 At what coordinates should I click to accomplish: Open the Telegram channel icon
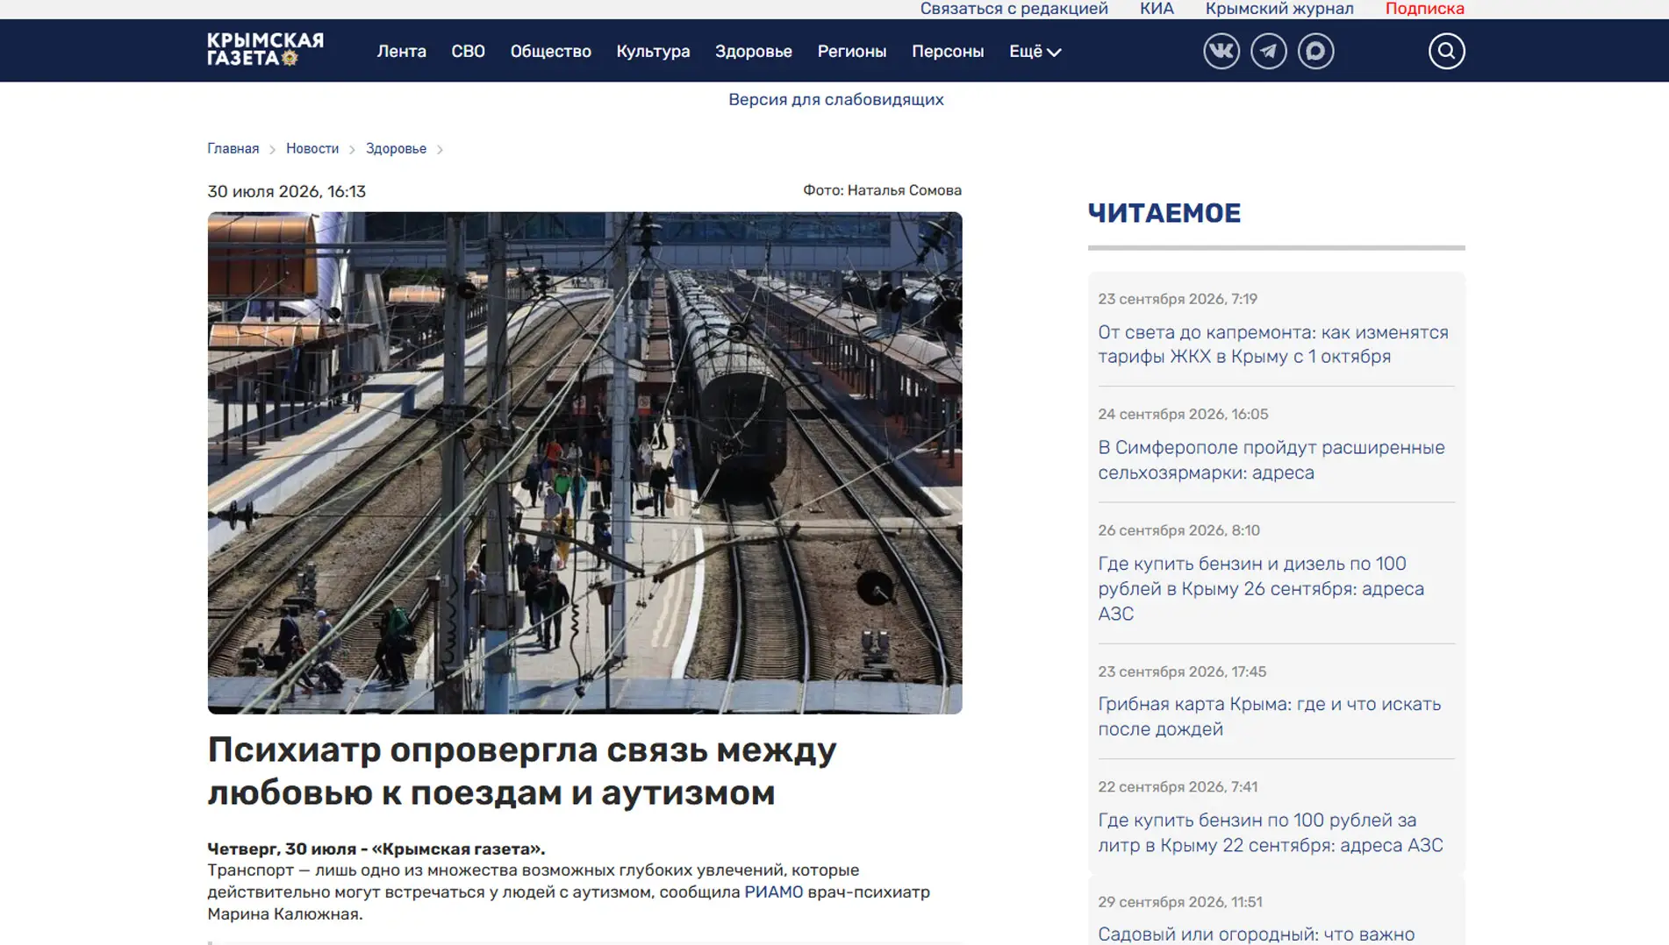[1268, 51]
